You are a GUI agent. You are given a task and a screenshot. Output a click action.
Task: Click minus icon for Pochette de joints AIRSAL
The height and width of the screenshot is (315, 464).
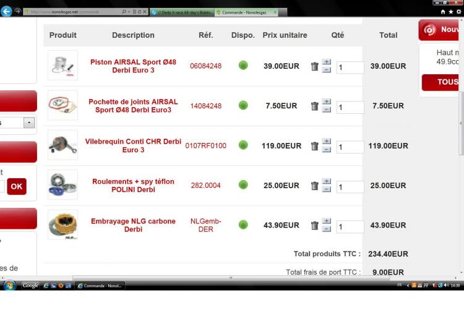327,110
